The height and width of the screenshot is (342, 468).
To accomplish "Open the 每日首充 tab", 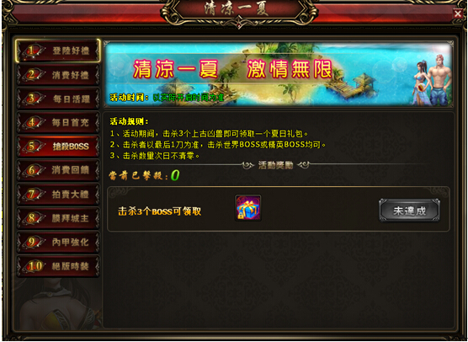I will [x=58, y=122].
